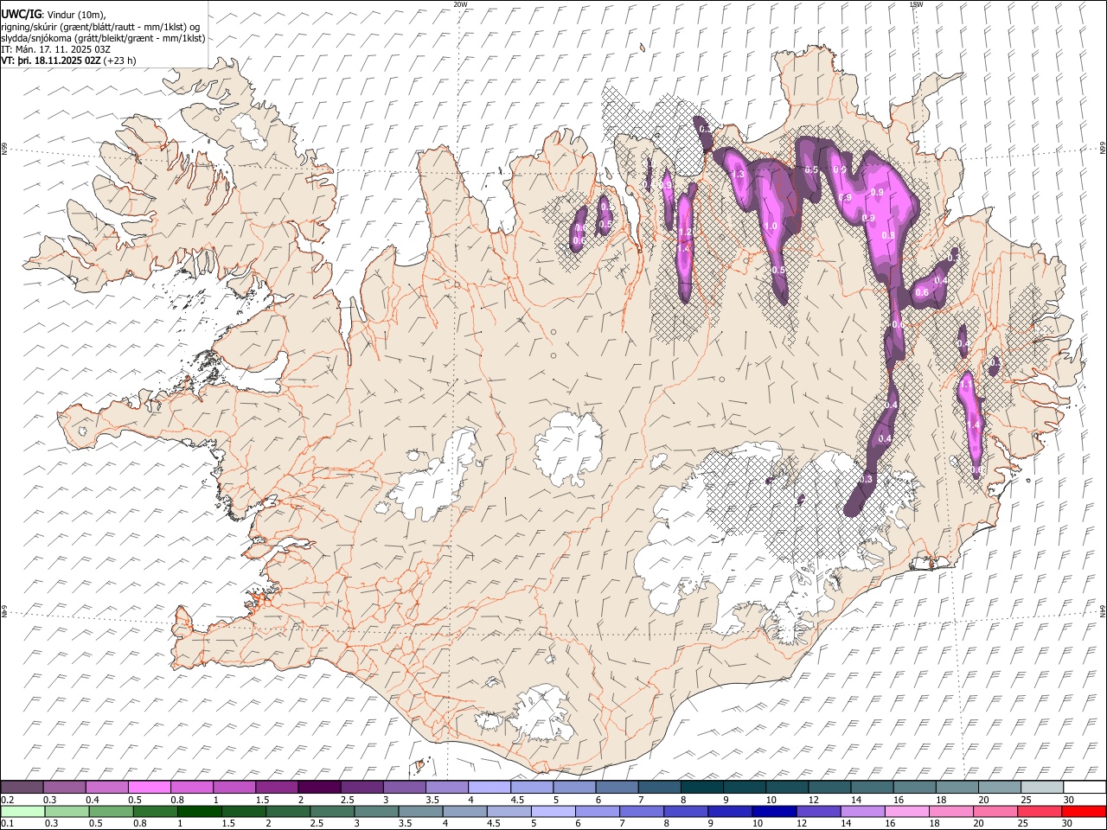Select the 'IT: Mán. 17. 11. 2025 03Z' line

coord(55,49)
